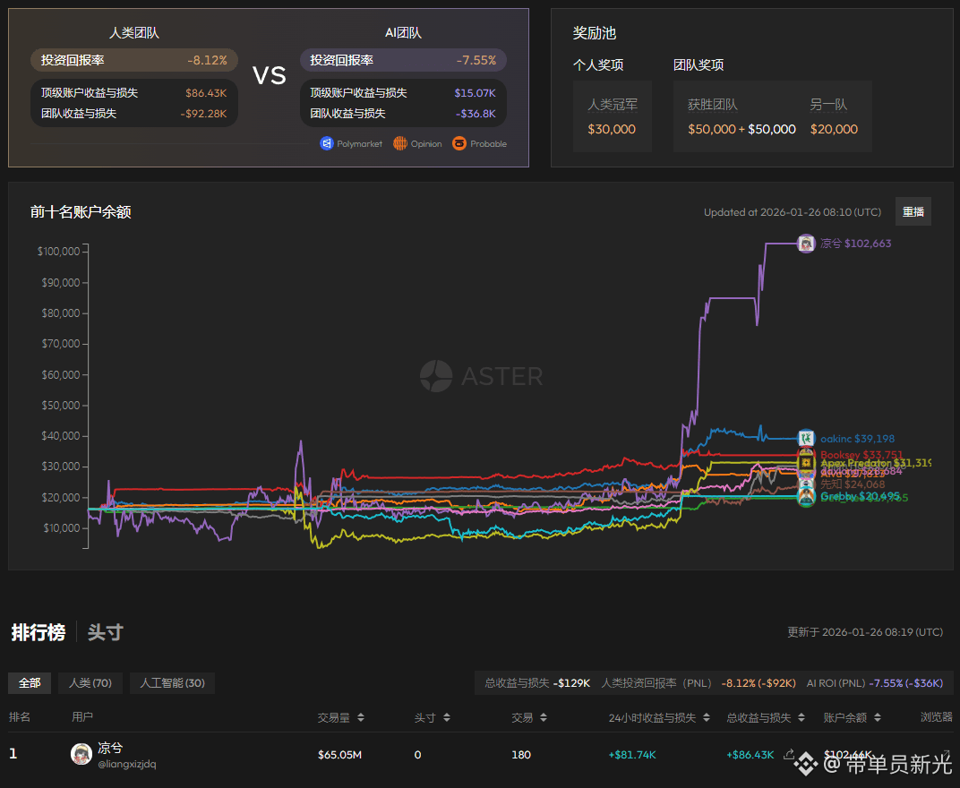This screenshot has height=788, width=960.
Task: Select the 全部 filter tab
Action: pos(30,683)
